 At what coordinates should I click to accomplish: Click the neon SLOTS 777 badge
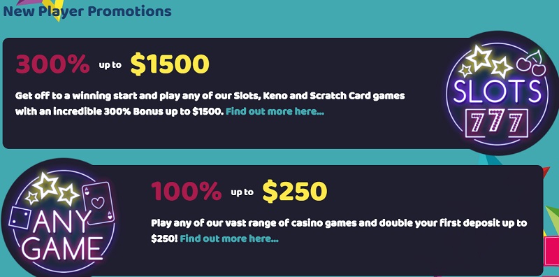498,93
